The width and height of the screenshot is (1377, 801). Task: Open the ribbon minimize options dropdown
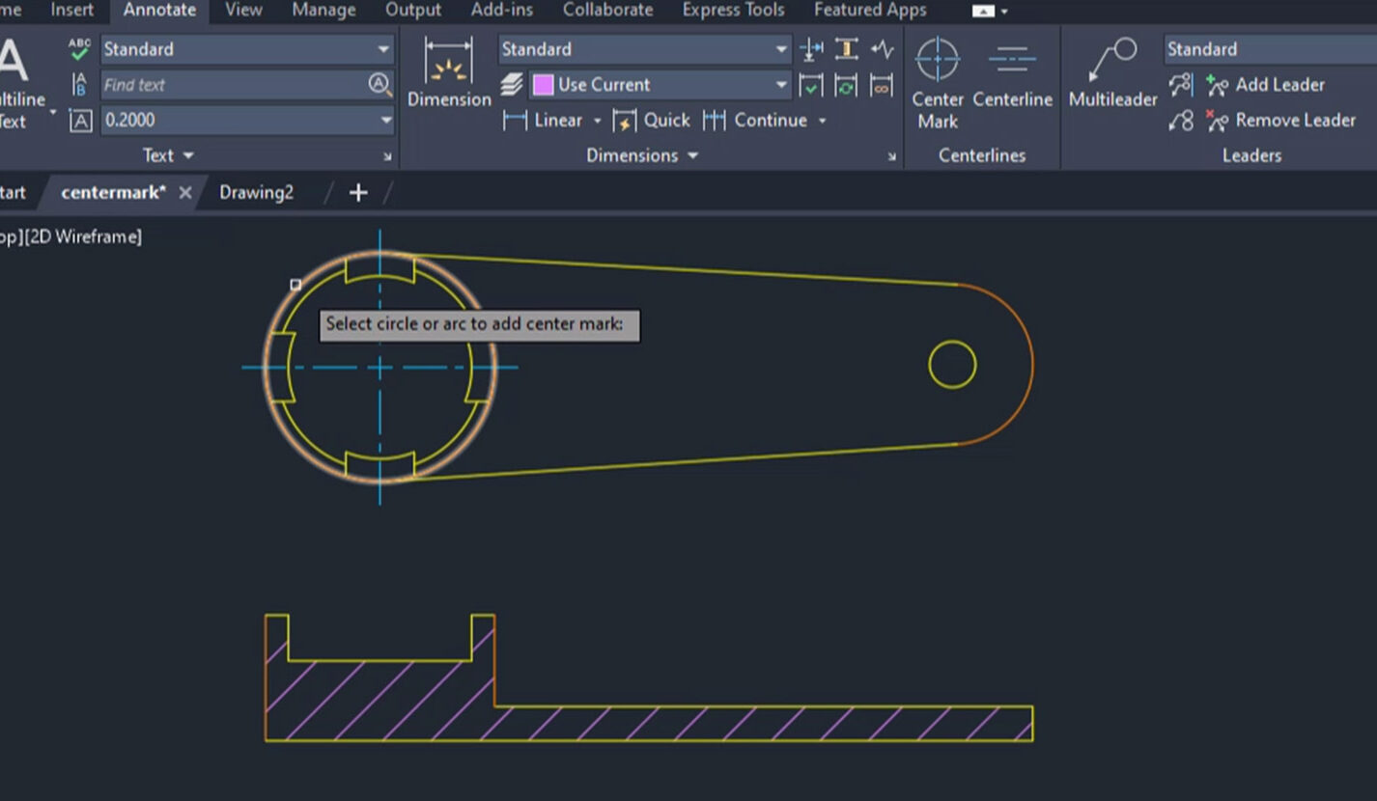click(1004, 12)
